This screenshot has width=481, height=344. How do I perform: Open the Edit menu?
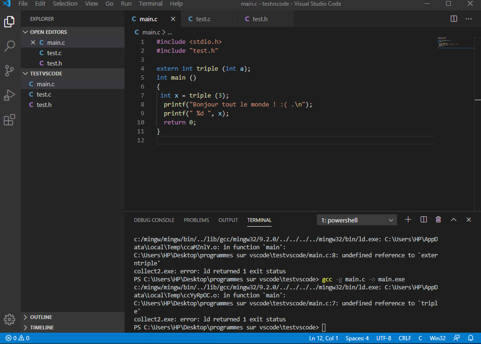pos(40,4)
